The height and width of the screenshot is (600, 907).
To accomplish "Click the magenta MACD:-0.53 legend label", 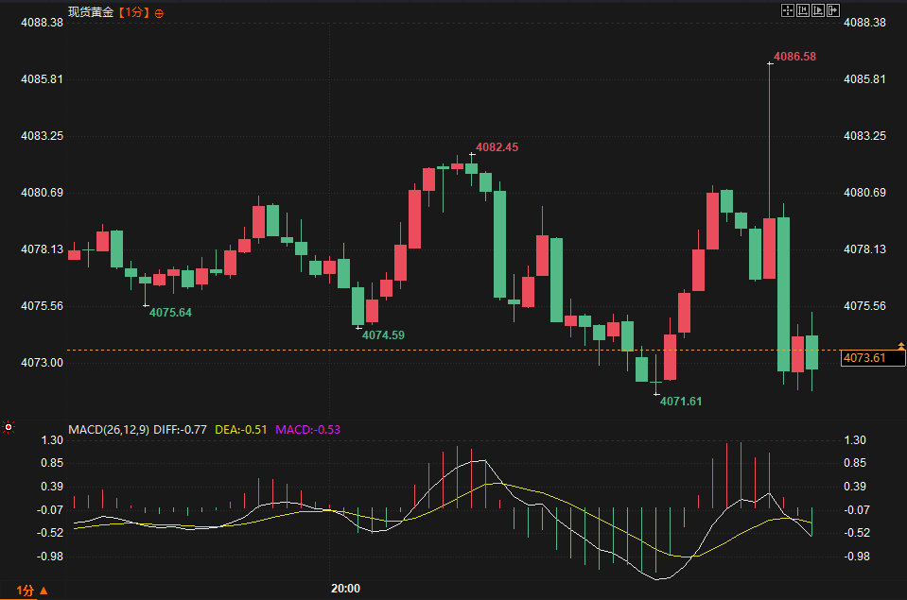I will coord(307,430).
